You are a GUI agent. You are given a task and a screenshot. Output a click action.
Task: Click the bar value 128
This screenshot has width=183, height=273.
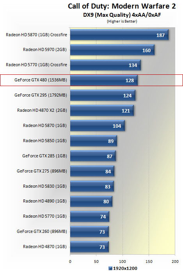[130, 81]
